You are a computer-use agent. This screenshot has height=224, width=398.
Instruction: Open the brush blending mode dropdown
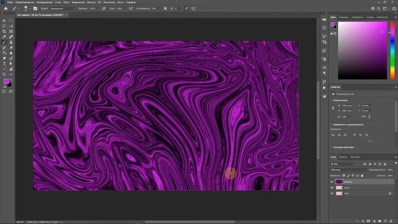pos(62,8)
